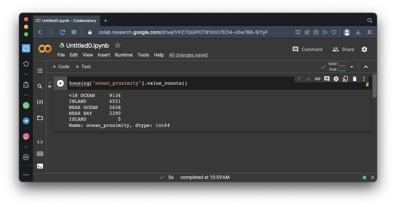Delete the current cell
Screen dimensions: 396x207
coord(354,79)
